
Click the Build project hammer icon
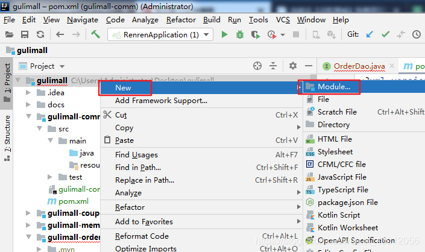tap(95, 34)
